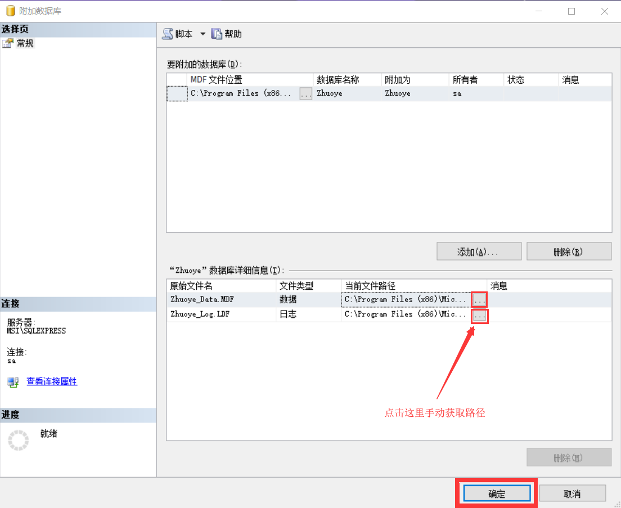Image resolution: width=621 pixels, height=508 pixels.
Task: Click the Zhuoye_Data.MDF current path field
Action: pyautogui.click(x=406, y=299)
